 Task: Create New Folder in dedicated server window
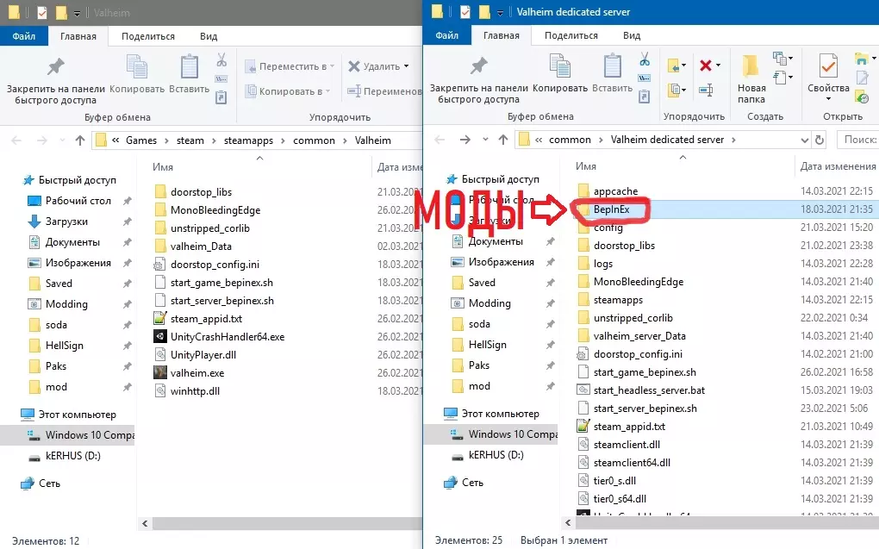[x=751, y=78]
